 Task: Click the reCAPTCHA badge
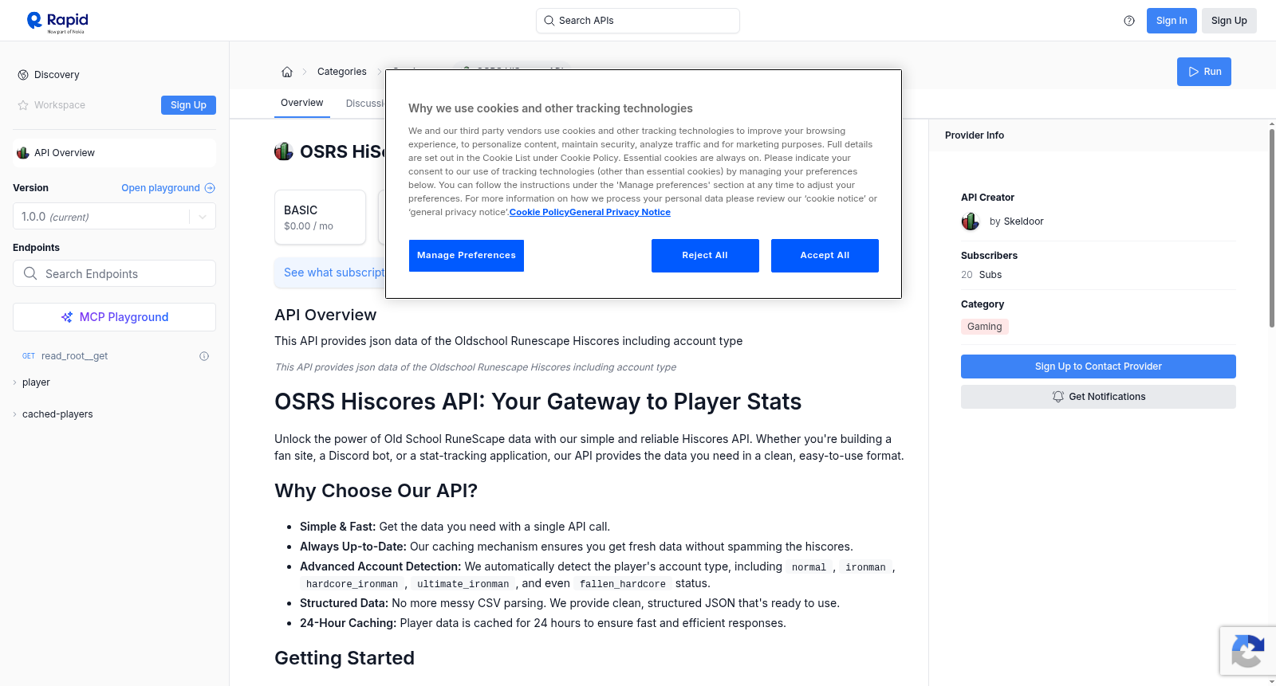pos(1247,651)
